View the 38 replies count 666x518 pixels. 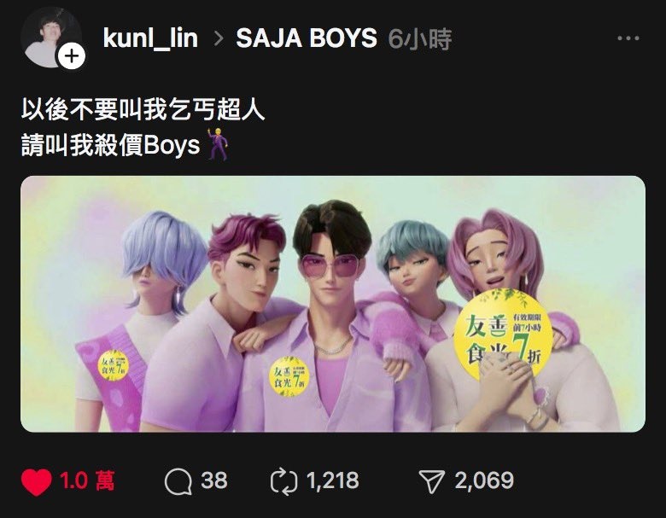[214, 480]
